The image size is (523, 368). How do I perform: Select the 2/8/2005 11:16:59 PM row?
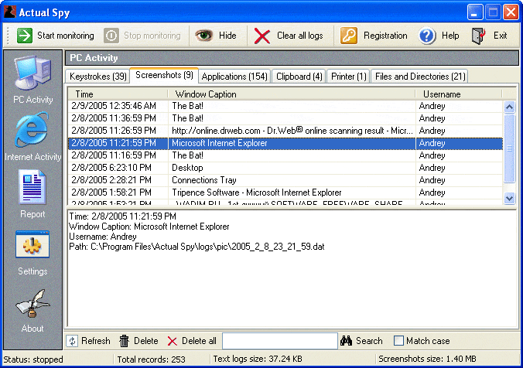285,155
